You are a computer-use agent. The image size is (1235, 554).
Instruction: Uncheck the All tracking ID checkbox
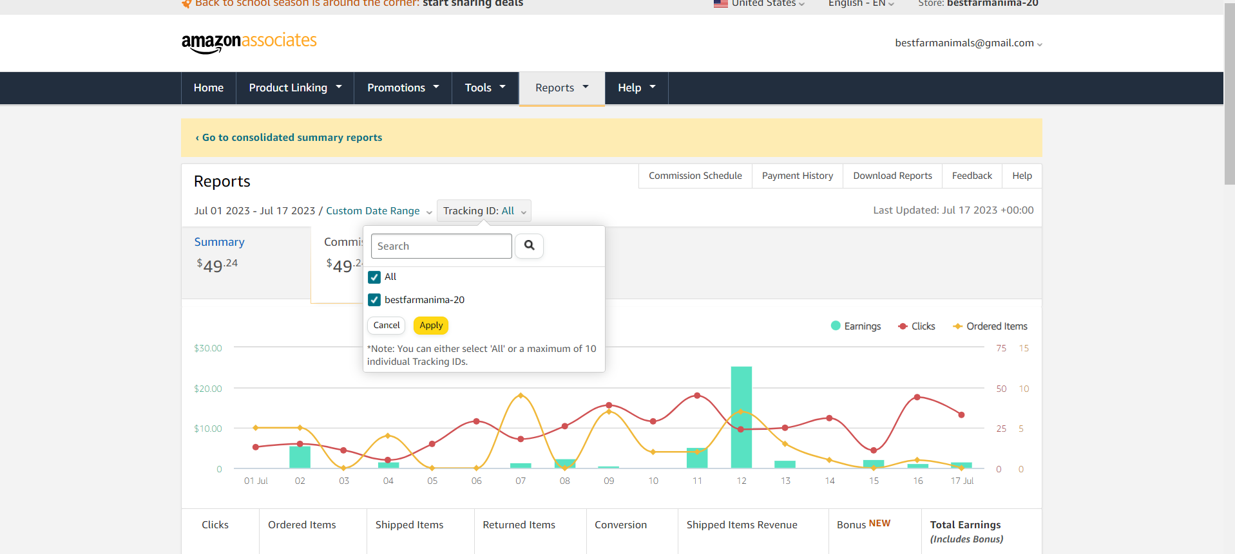pyautogui.click(x=374, y=277)
